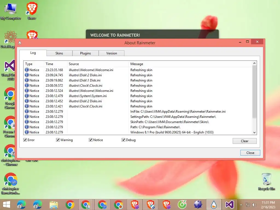The image size is (280, 210).
Task: Open the Windows Start button
Action: (7, 205)
